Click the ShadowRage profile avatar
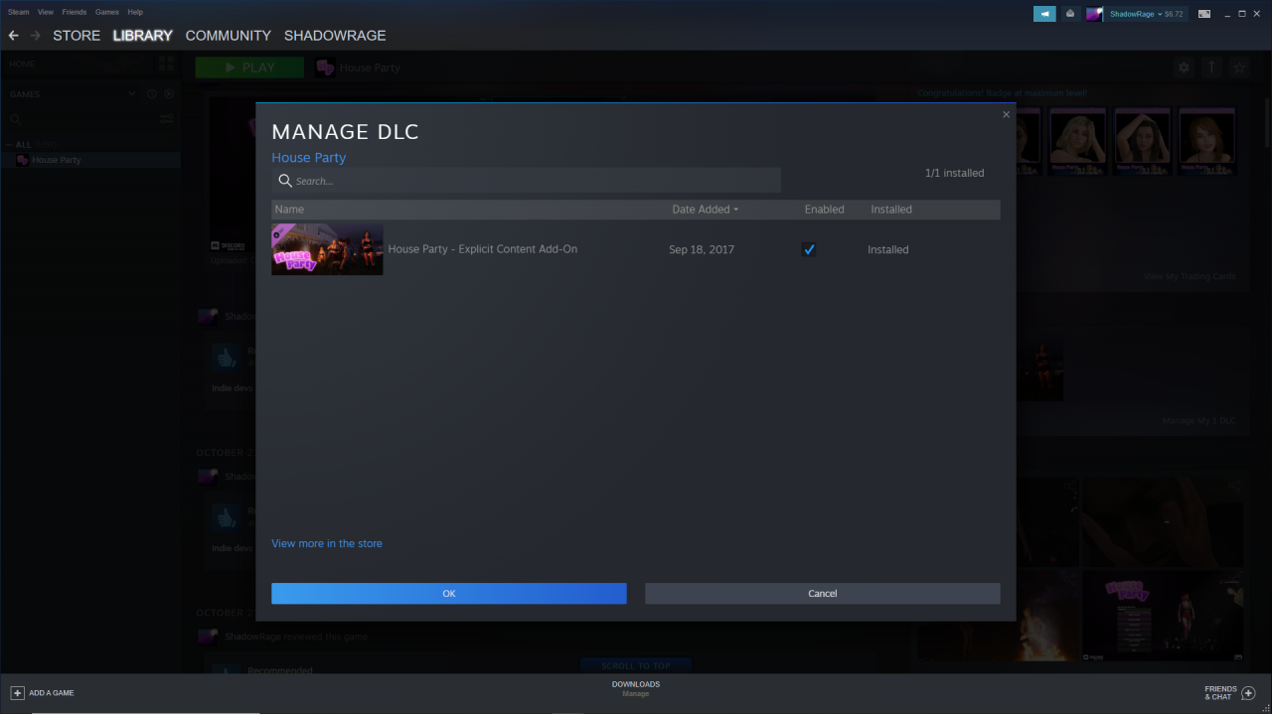The width and height of the screenshot is (1272, 714). tap(1094, 14)
